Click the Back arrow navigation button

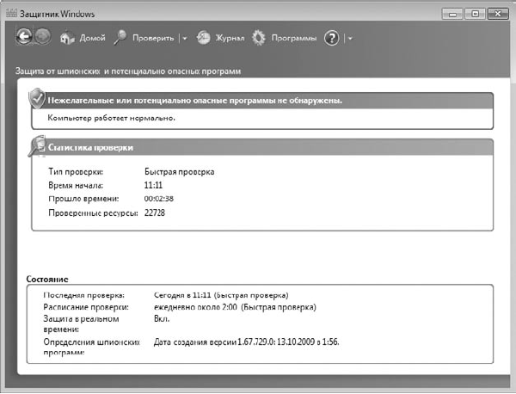(26, 38)
